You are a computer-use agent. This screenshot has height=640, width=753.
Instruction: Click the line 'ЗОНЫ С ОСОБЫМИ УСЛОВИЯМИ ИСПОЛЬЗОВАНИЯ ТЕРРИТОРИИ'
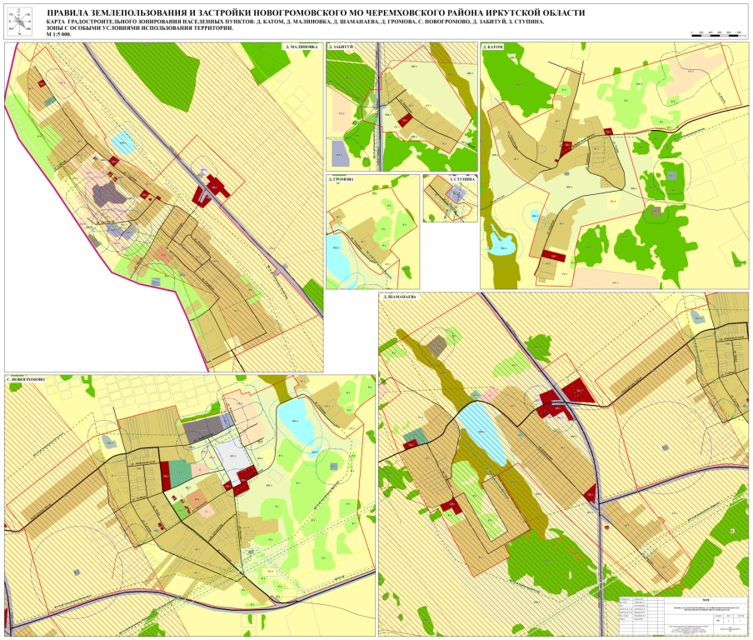[x=139, y=28]
